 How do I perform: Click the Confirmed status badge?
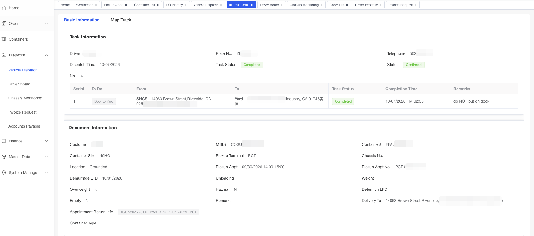[x=414, y=65]
